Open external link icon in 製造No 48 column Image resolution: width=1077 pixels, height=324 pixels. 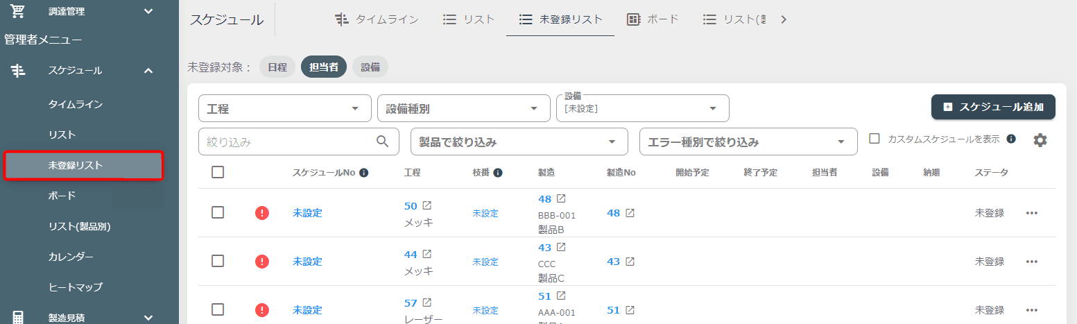(630, 213)
